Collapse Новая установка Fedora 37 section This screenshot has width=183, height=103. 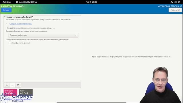click(5, 17)
